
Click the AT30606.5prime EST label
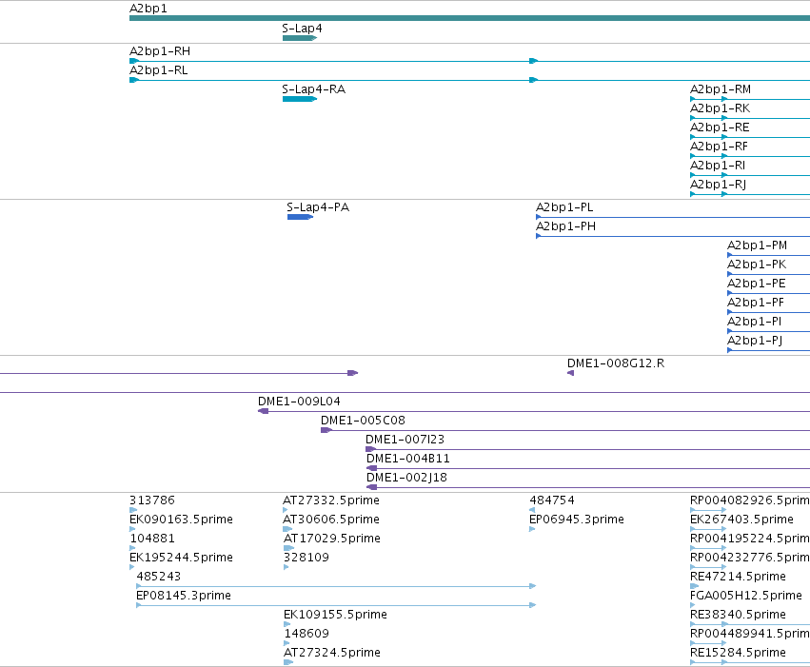pyautogui.click(x=331, y=520)
